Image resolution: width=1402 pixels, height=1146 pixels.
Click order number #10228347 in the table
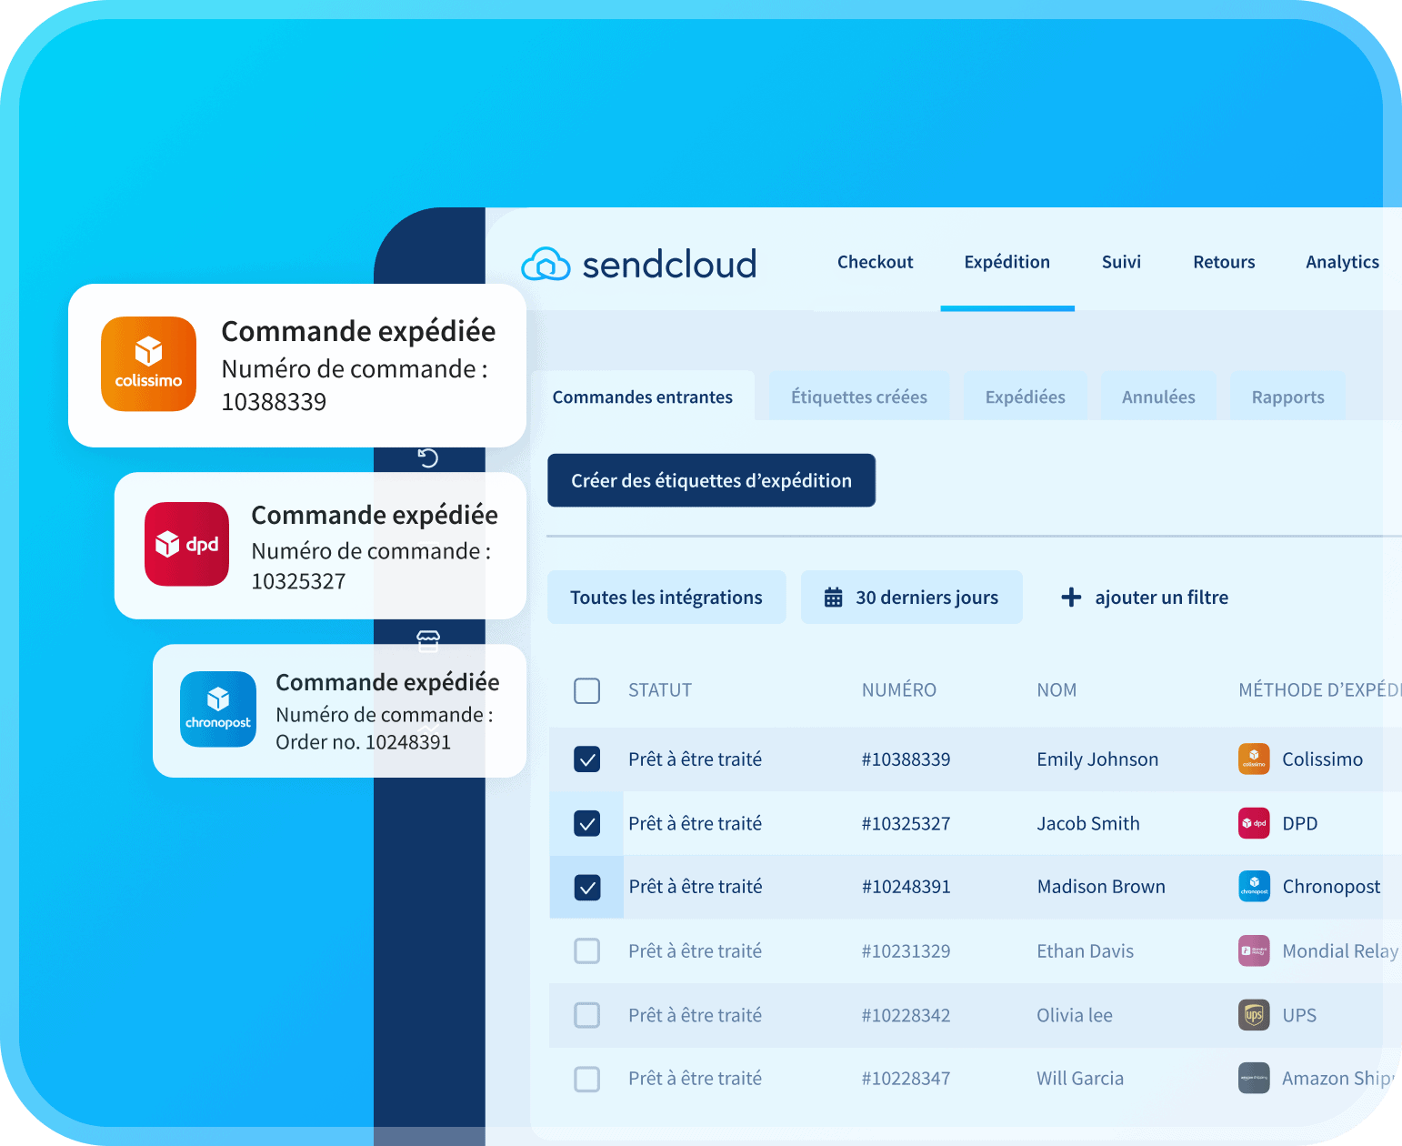(x=906, y=1079)
